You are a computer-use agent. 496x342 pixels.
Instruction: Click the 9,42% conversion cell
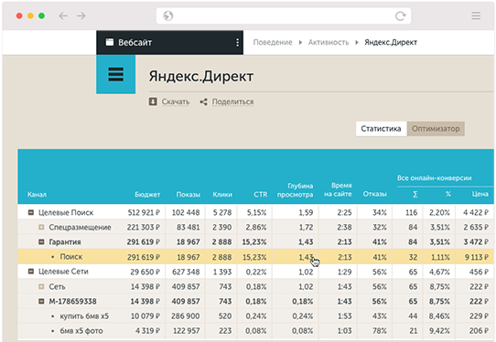click(439, 331)
